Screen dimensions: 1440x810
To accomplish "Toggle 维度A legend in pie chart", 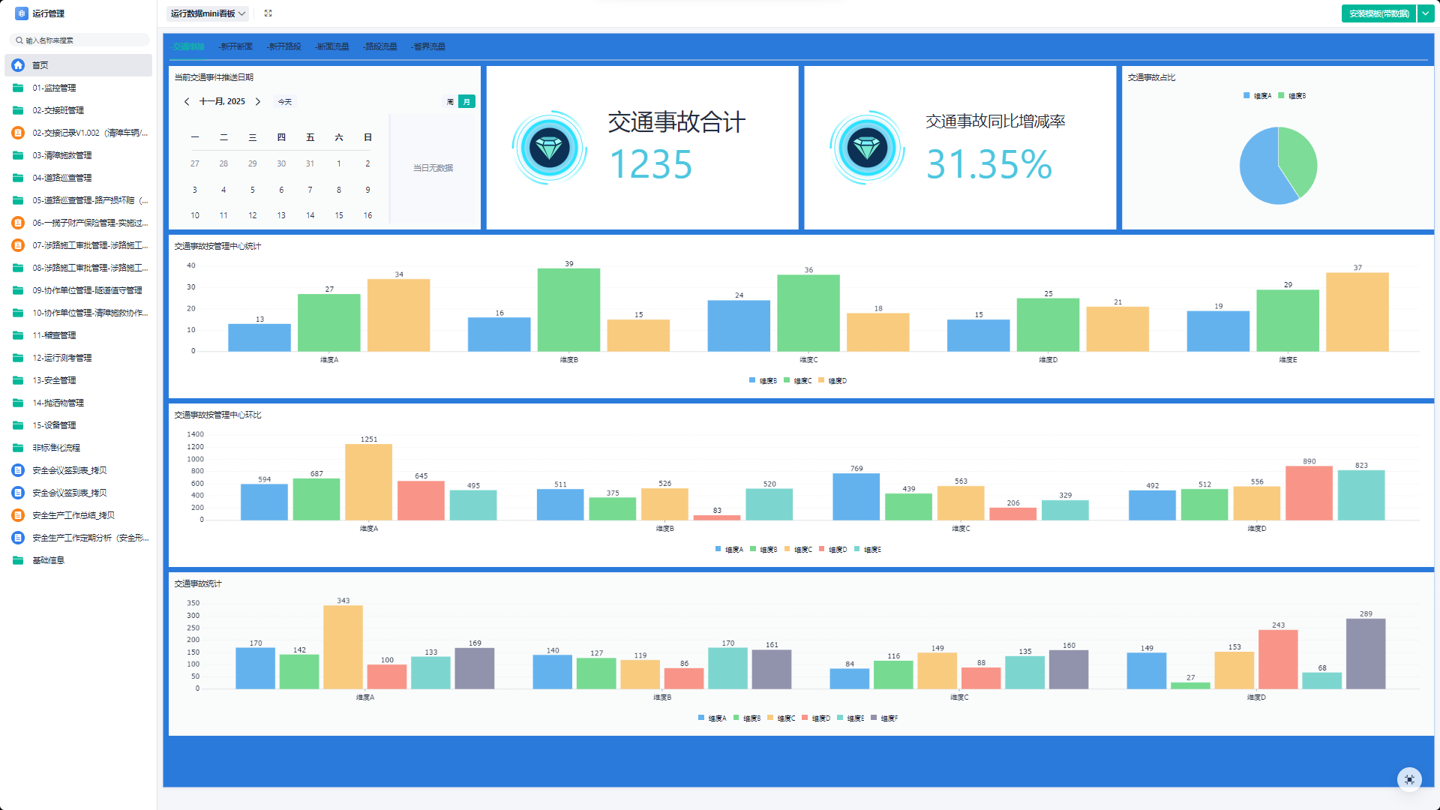I will [x=1257, y=96].
